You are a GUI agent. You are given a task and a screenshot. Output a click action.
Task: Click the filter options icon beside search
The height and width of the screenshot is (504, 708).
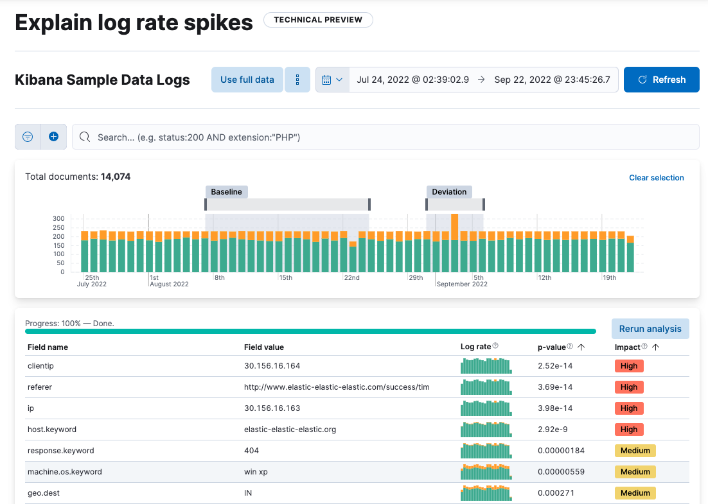(x=27, y=137)
